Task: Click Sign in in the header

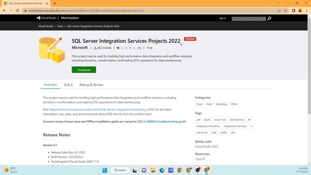Action: click(x=223, y=18)
